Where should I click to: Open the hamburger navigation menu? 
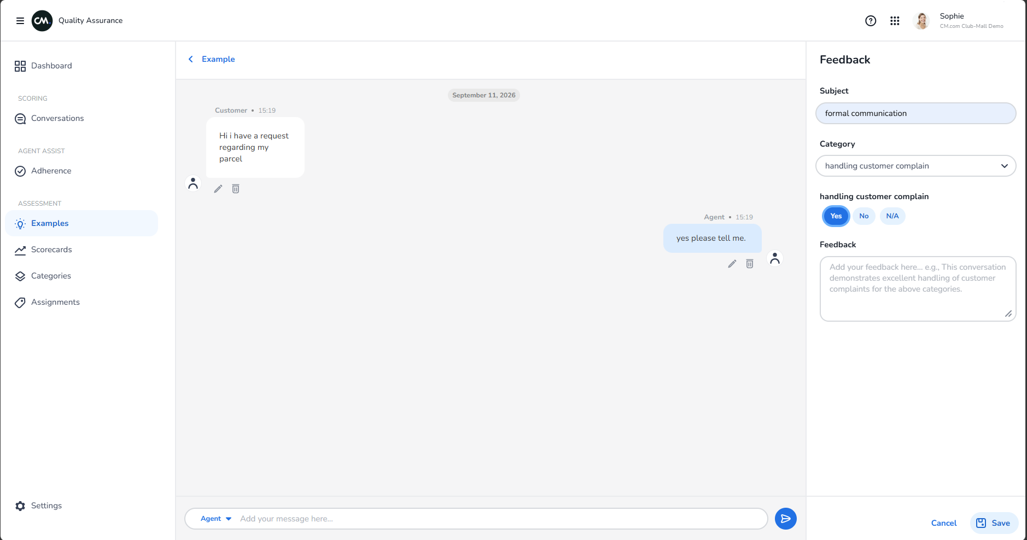20,21
